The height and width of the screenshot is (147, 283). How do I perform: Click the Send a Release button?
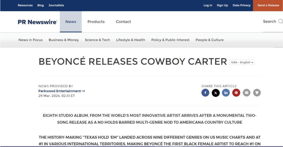click(x=268, y=6)
